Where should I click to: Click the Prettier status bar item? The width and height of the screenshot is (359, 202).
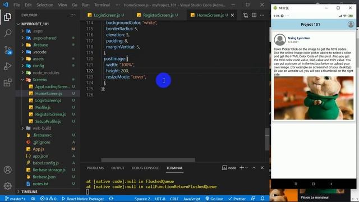click(x=237, y=199)
